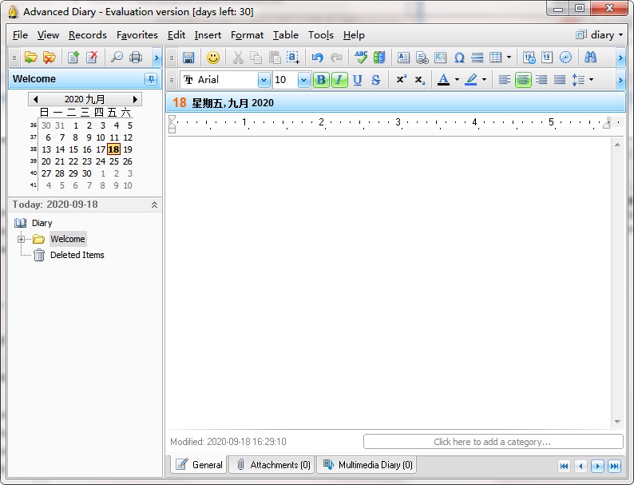Apply the font color A button
This screenshot has height=485, width=634.
(443, 80)
